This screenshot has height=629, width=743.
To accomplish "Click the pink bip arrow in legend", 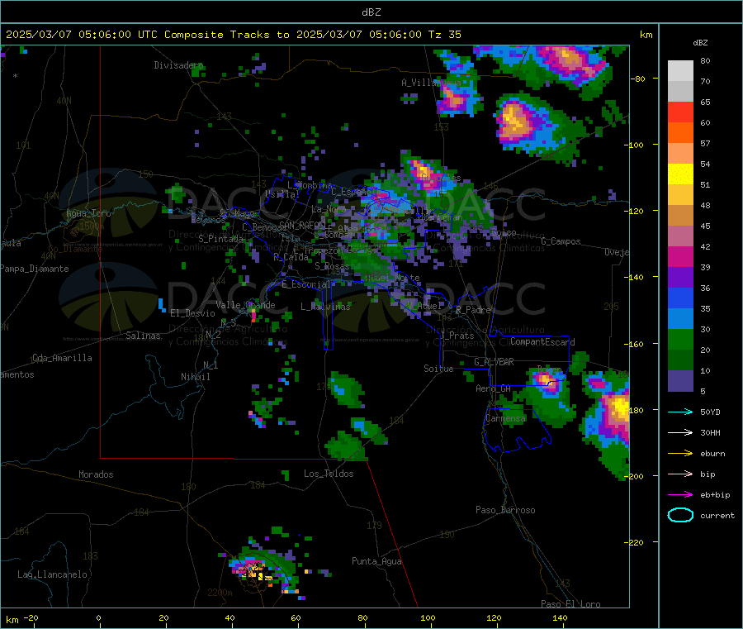I will [680, 474].
